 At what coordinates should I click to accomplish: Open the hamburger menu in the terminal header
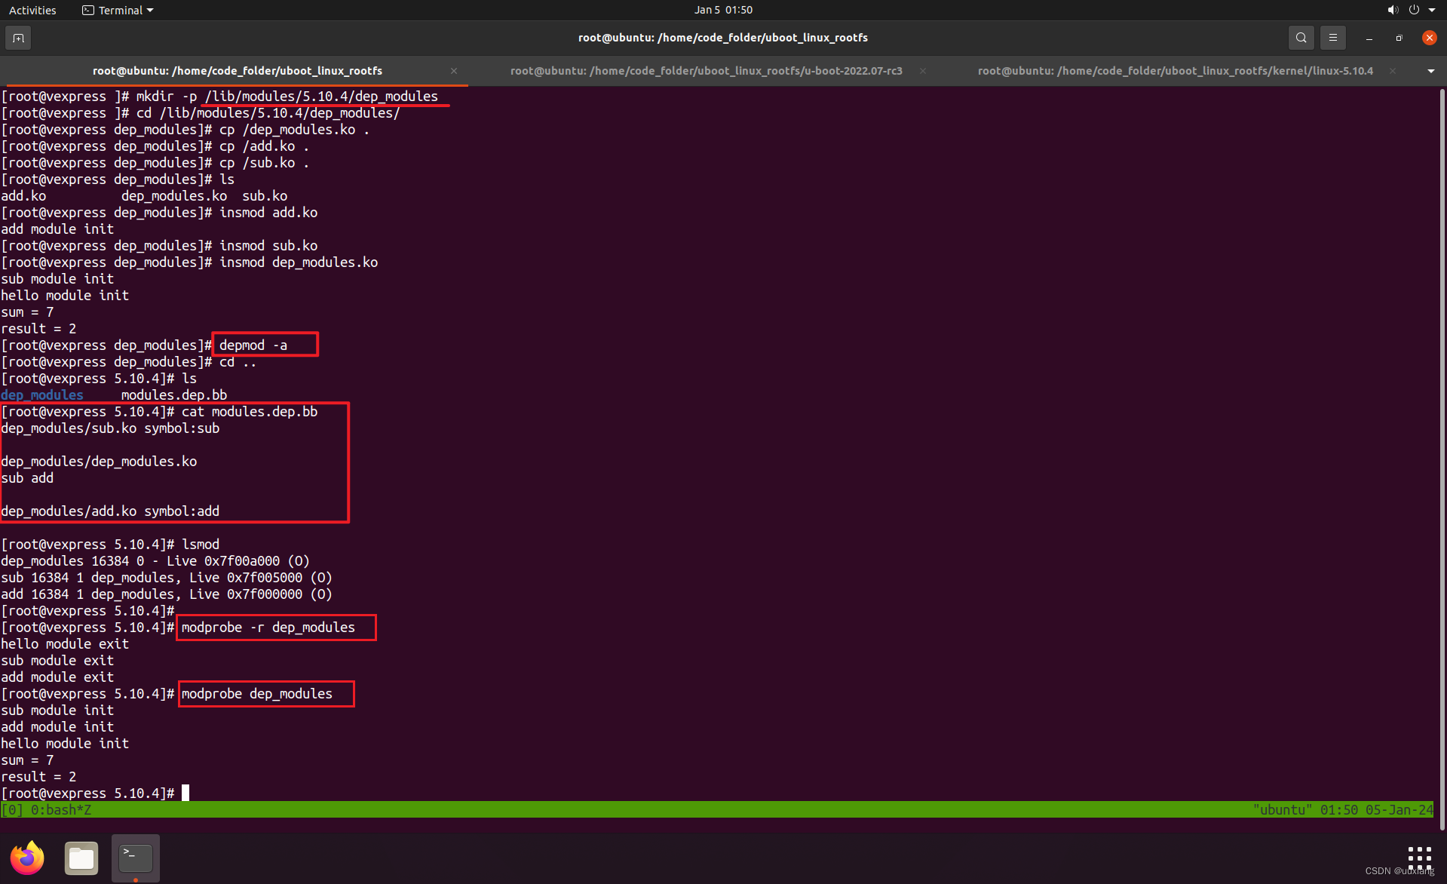click(1332, 38)
